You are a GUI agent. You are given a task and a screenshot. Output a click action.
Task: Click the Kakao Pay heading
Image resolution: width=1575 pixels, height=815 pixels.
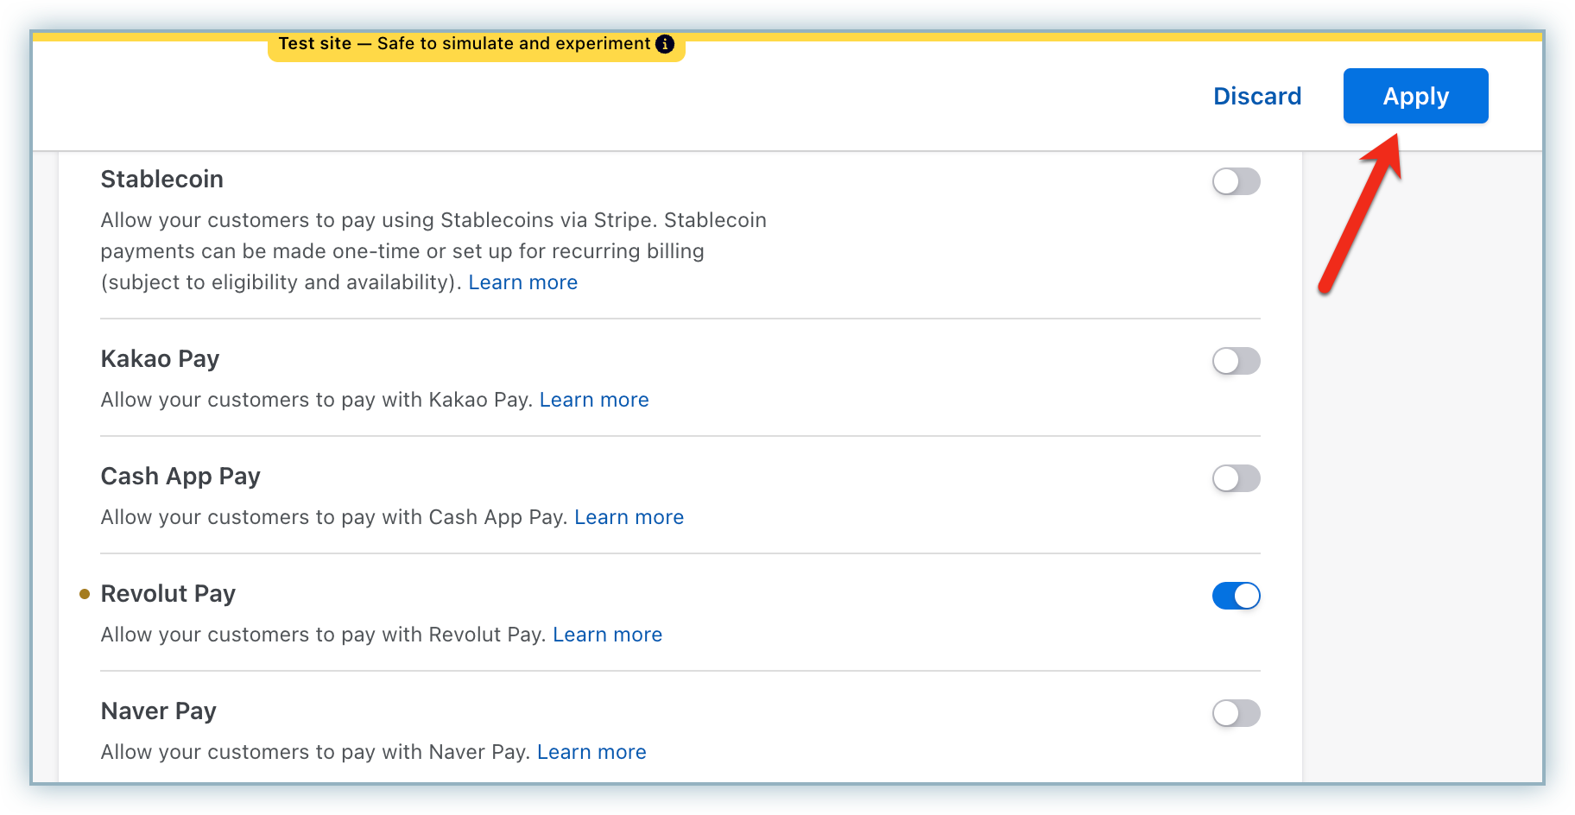[160, 358]
